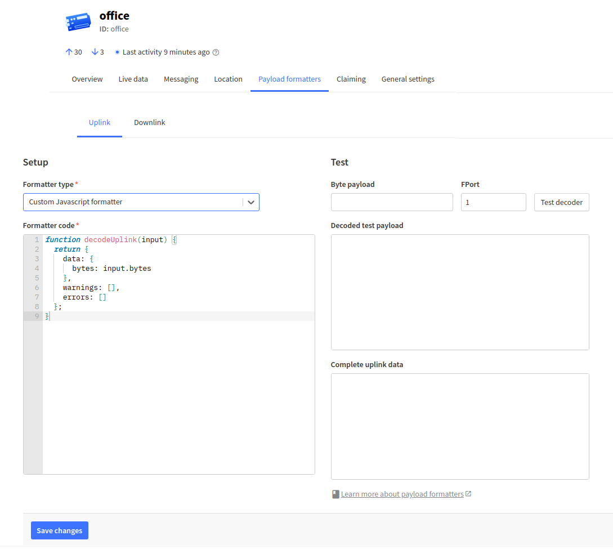
Task: Open the General settings tab
Action: point(408,79)
